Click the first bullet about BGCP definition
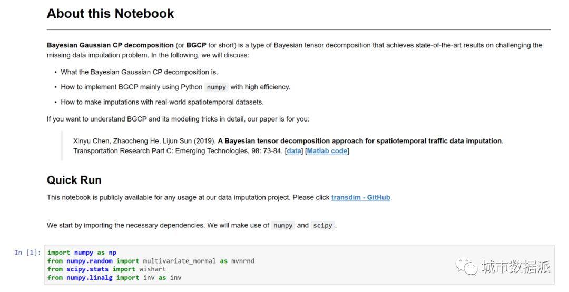The image size is (569, 292). (139, 72)
